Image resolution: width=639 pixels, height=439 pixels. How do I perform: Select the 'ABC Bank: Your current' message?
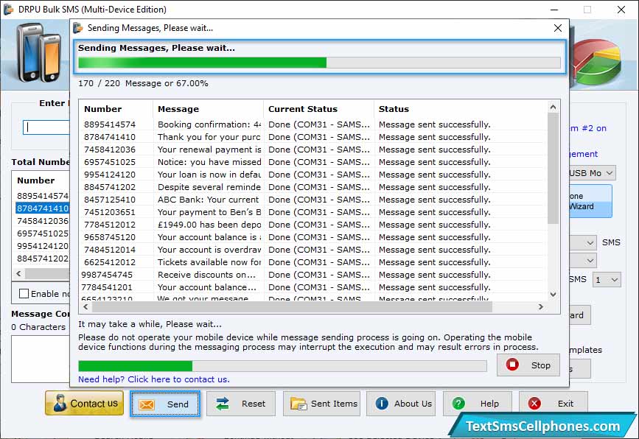coord(209,200)
